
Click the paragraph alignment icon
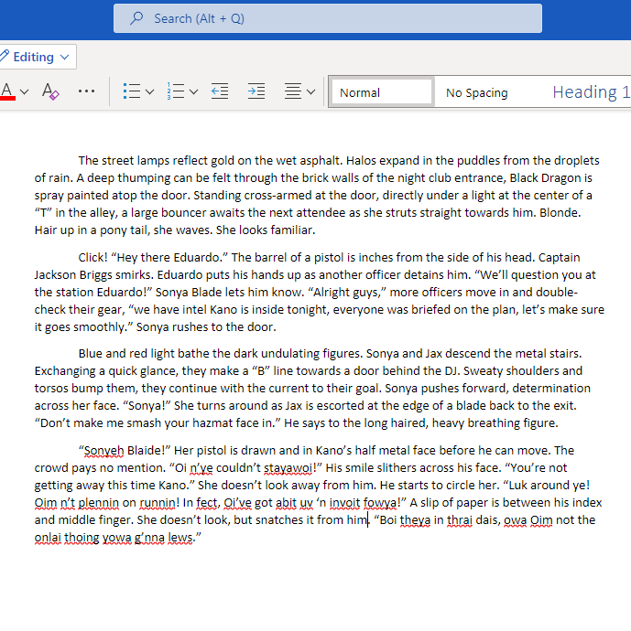293,91
